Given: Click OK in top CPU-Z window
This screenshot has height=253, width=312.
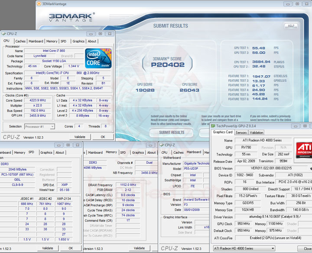Looking at the screenshot, I should click(103, 137).
